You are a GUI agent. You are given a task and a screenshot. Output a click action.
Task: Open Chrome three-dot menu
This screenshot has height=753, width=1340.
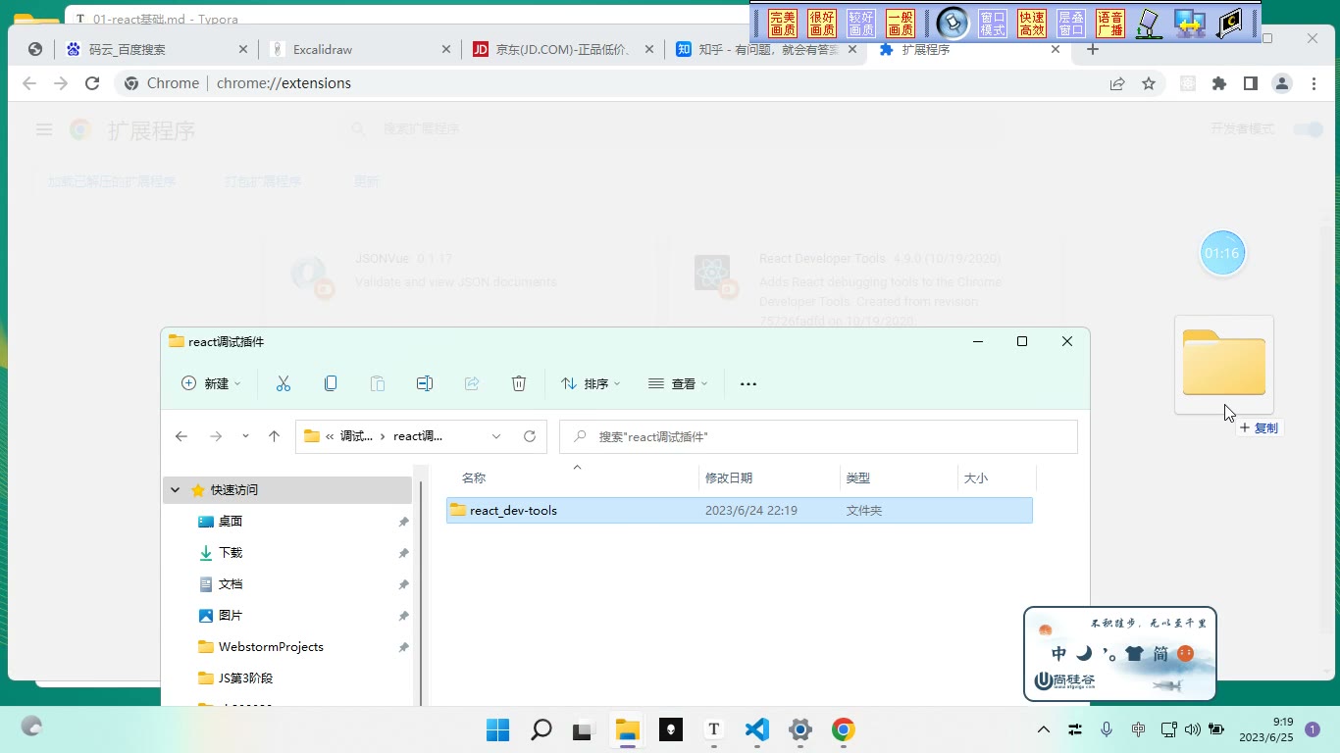tap(1314, 83)
